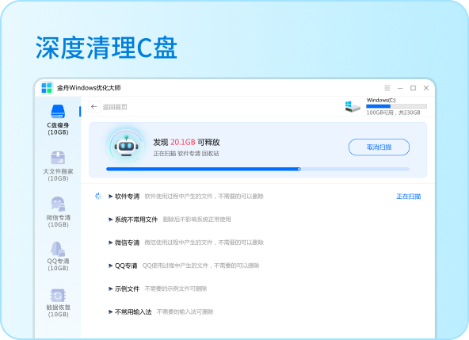This screenshot has width=469, height=340.
Task: Expand the 示例文件 row triangle
Action: [x=110, y=288]
